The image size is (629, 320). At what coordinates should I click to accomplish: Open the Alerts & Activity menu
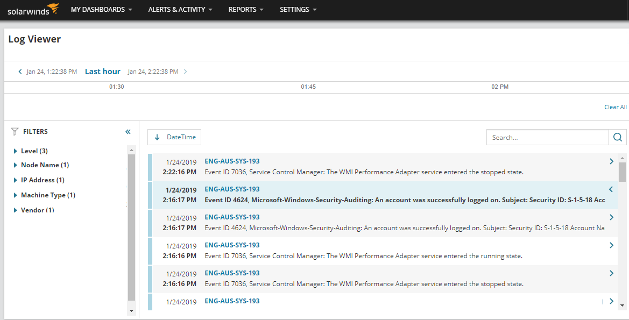click(180, 10)
